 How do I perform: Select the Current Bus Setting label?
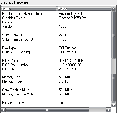tap(16, 52)
